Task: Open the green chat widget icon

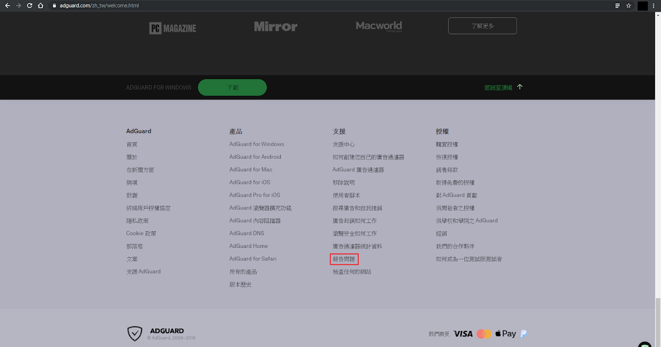Action: 645,344
